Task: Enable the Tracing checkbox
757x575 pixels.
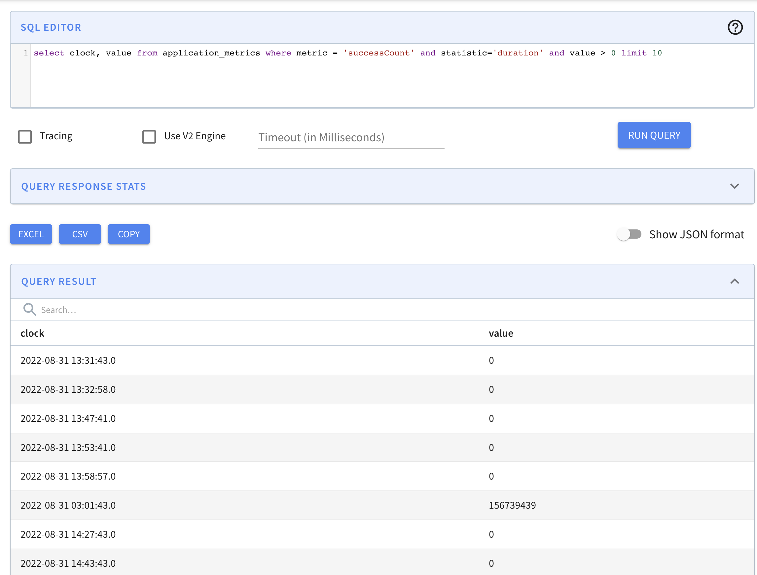Action: (x=25, y=137)
